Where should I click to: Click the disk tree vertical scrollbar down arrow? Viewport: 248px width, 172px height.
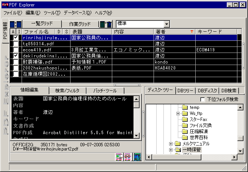[240, 150]
